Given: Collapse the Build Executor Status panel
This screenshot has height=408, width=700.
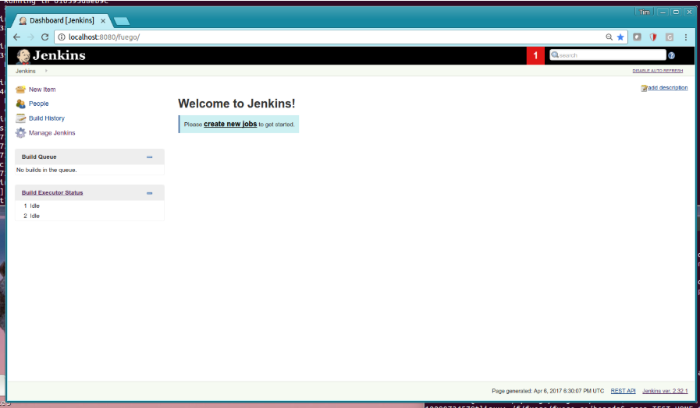Looking at the screenshot, I should pos(150,193).
